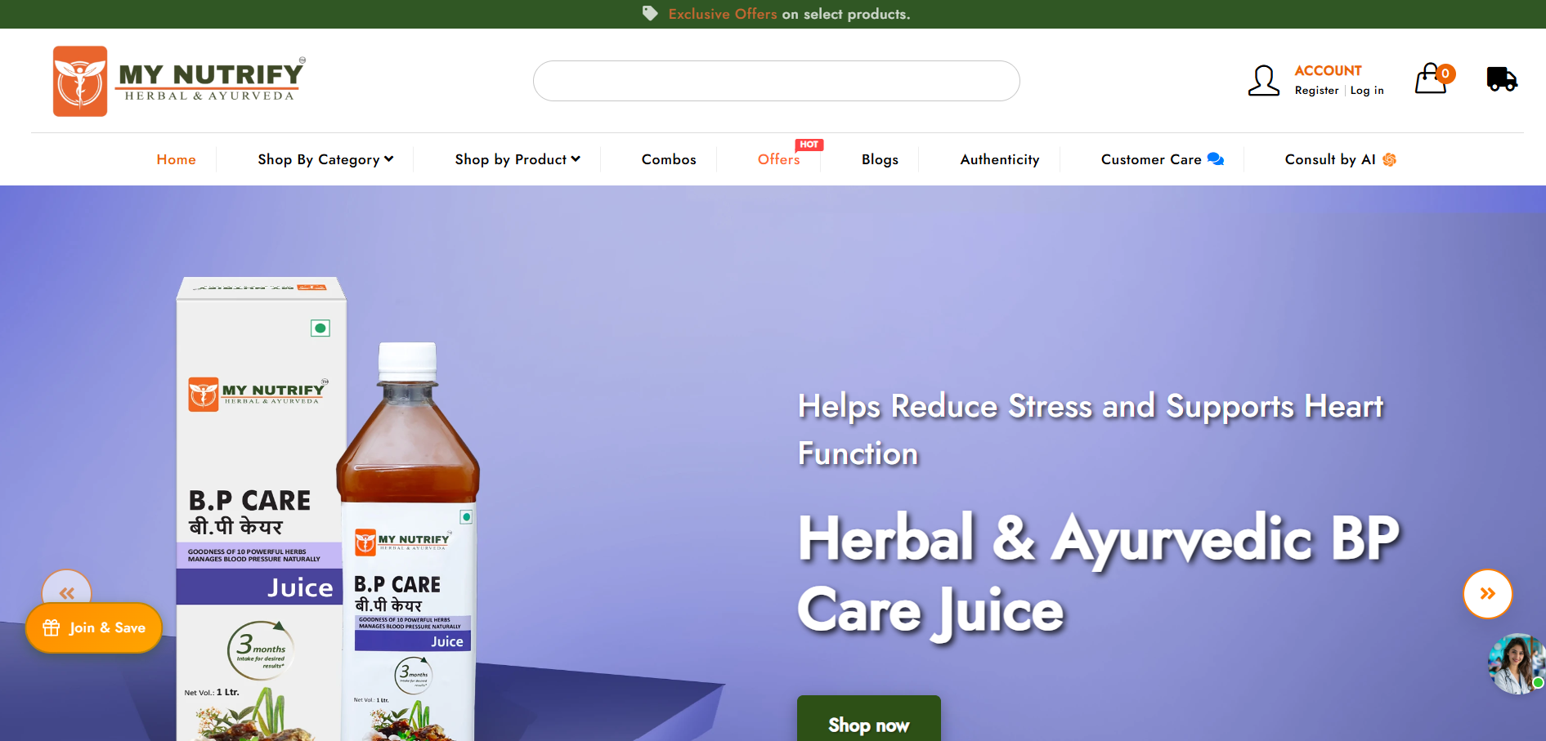
Task: Open Customer Care chat link
Action: click(1161, 159)
